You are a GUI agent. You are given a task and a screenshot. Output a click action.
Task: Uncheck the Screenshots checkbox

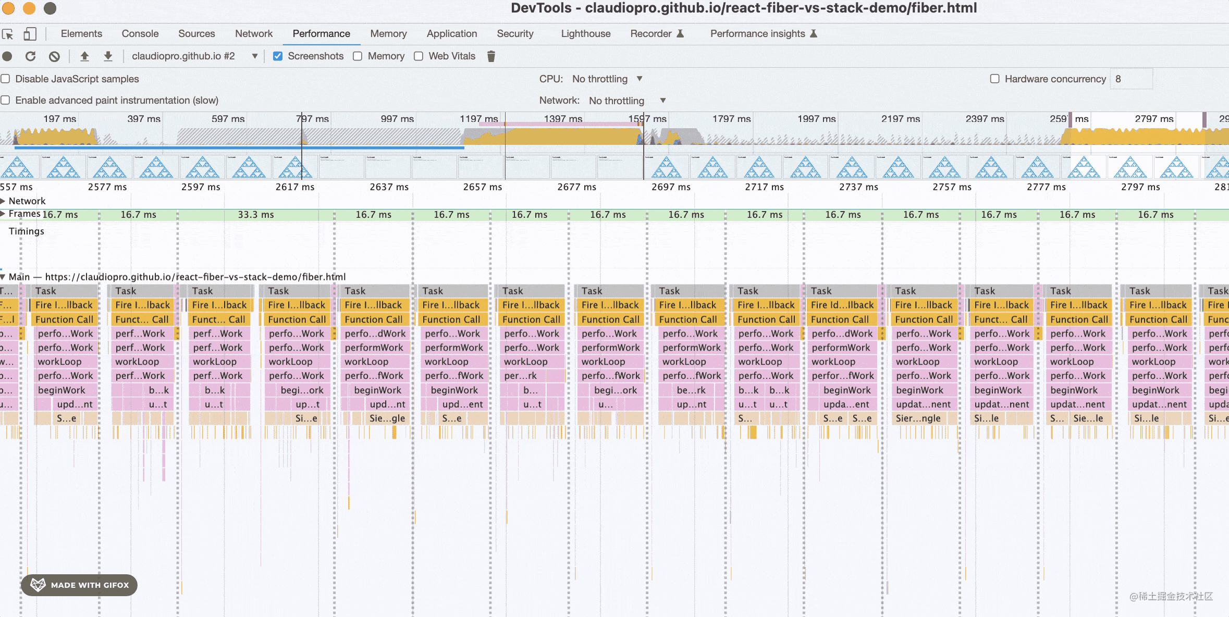(278, 56)
